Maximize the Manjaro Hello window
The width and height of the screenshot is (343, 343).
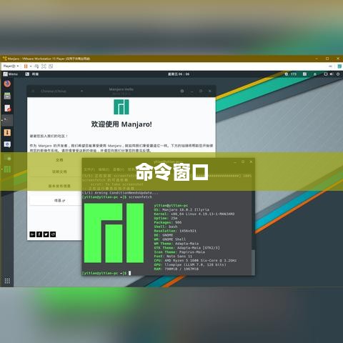tap(201, 91)
